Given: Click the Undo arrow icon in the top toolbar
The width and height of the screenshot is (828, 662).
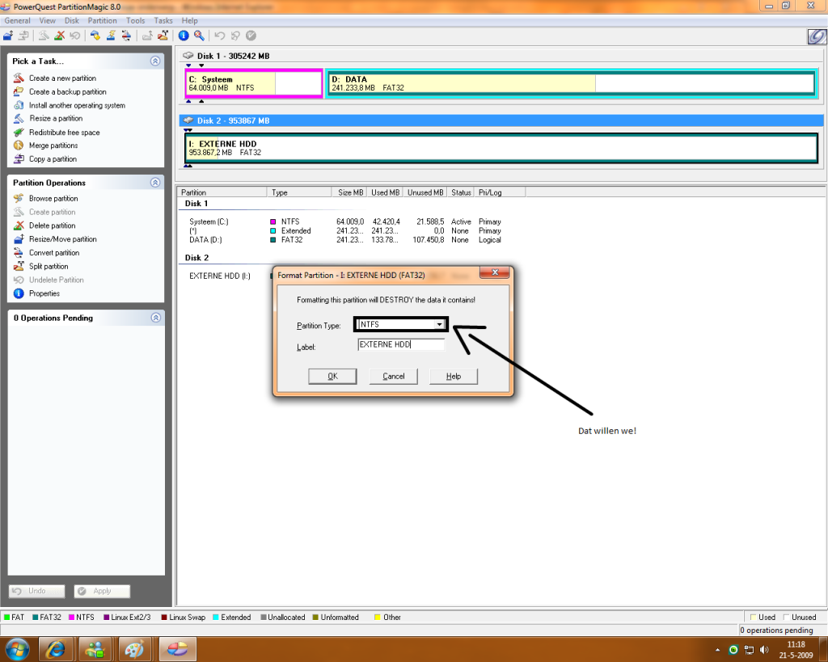Looking at the screenshot, I should pos(220,36).
